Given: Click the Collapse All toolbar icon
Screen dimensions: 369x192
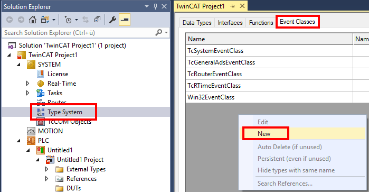Looking at the screenshot, I should click(97, 20).
